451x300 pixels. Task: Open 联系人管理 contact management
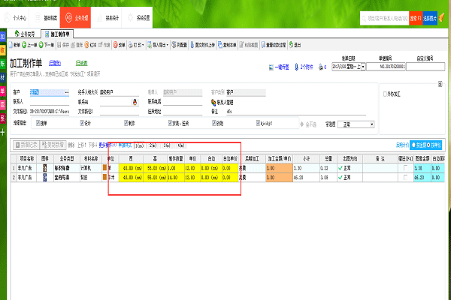coord(222,102)
